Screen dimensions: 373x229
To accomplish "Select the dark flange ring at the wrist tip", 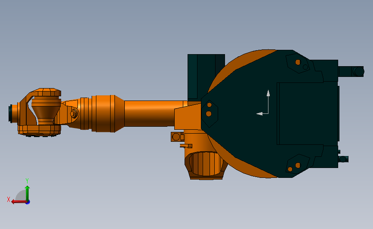I will click(10, 113).
